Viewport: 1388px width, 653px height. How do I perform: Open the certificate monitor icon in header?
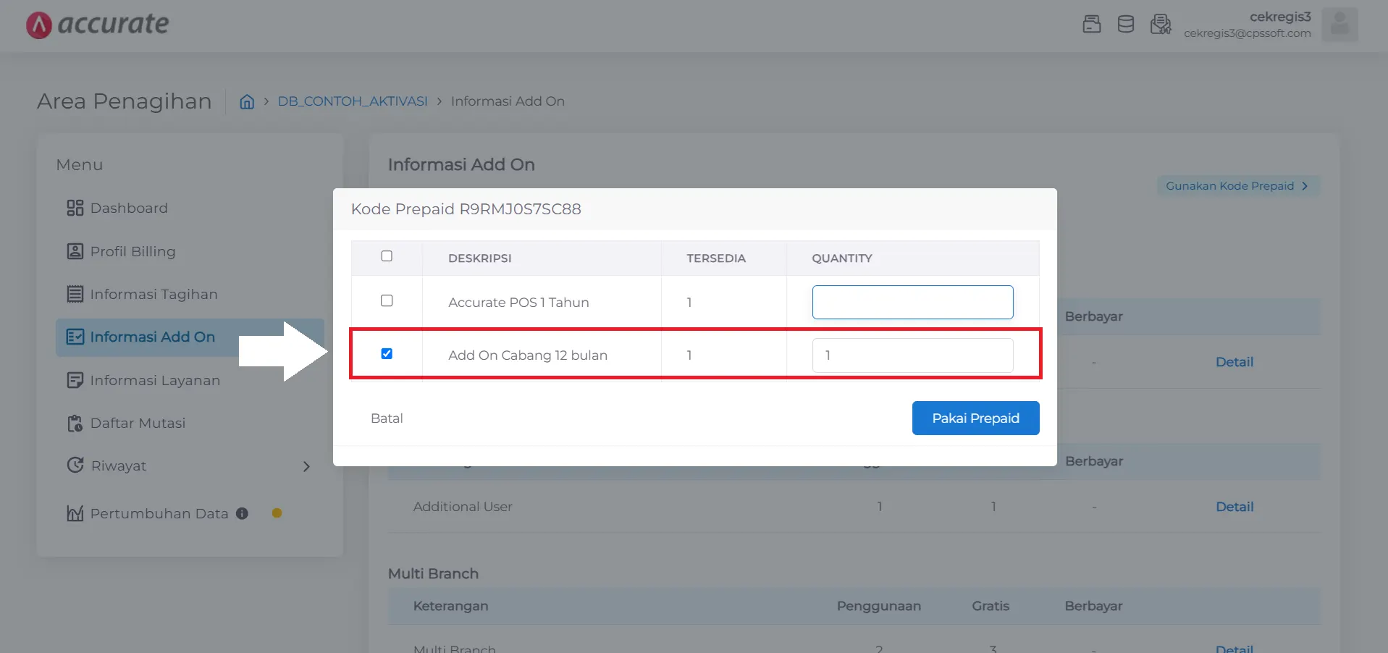[1161, 24]
